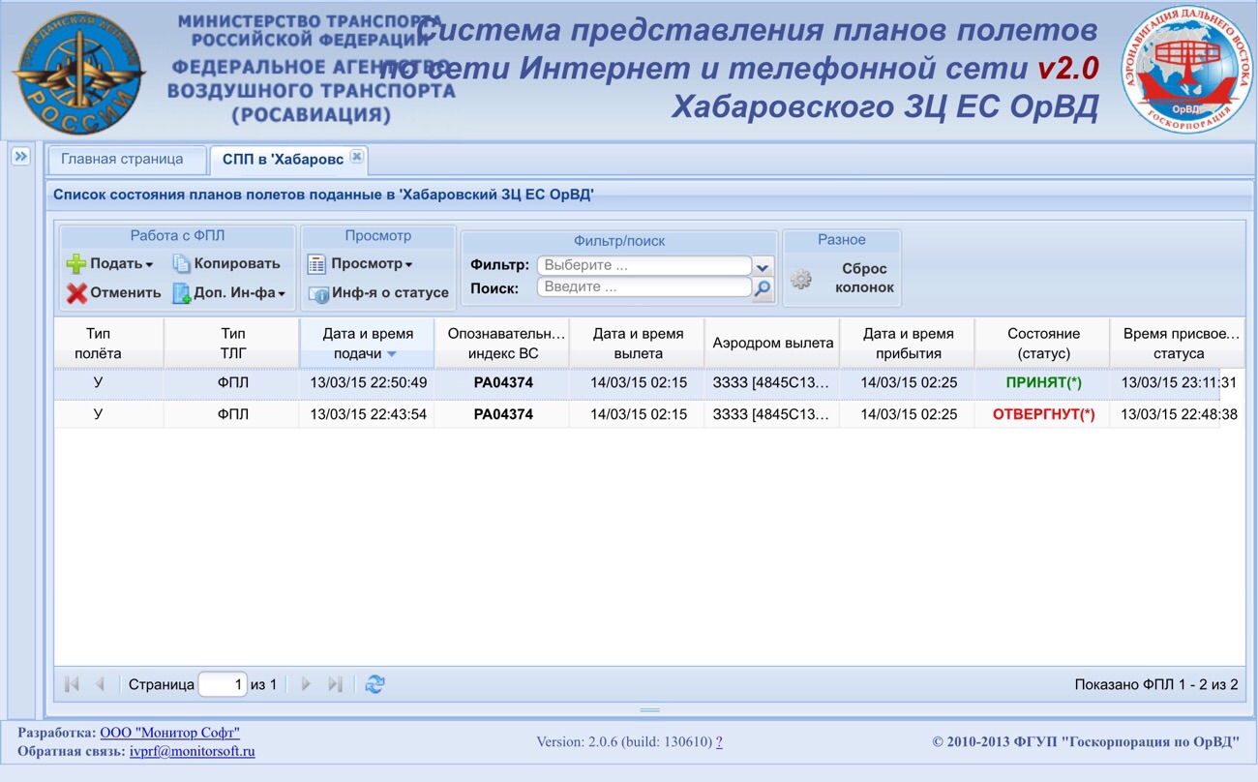The width and height of the screenshot is (1258, 782).
Task: Click the green plus Подать icon
Action: [x=76, y=264]
